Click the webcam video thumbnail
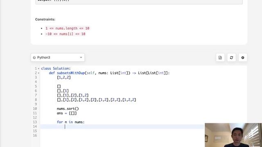The width and height of the screenshot is (262, 147). 233,135
